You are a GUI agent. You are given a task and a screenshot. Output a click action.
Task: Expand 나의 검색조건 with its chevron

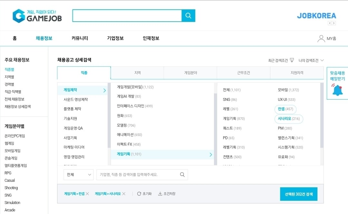[x=322, y=60]
